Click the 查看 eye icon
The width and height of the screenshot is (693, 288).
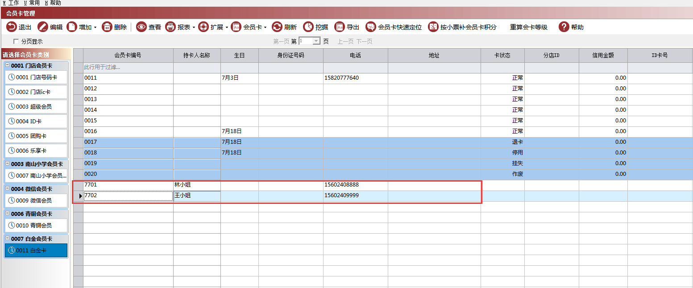tap(141, 27)
